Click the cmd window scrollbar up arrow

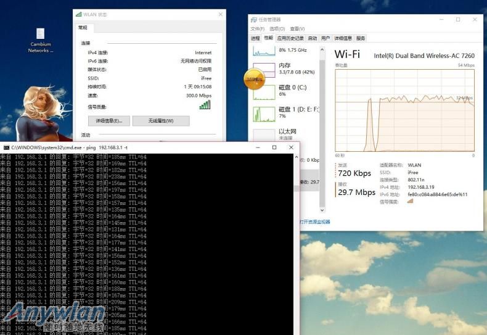297,157
